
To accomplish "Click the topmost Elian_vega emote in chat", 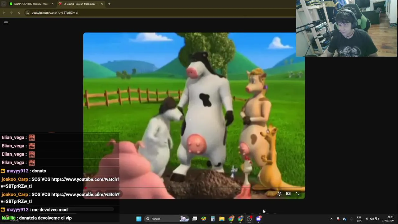I will pyautogui.click(x=32, y=138).
